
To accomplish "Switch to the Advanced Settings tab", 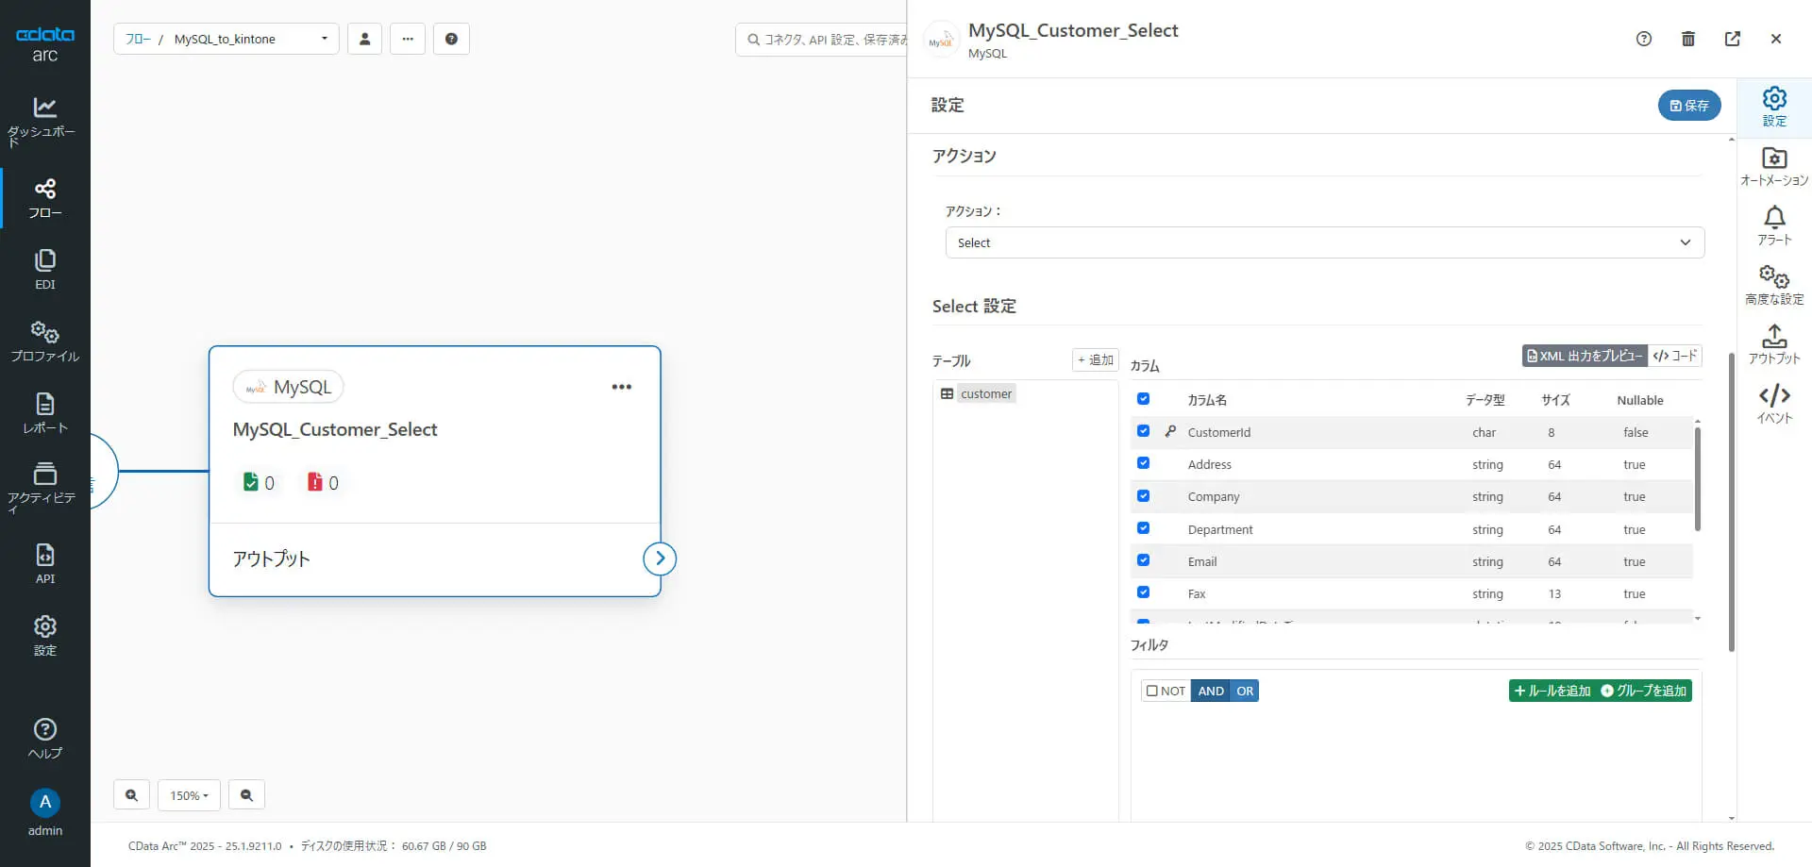I will click(1774, 285).
